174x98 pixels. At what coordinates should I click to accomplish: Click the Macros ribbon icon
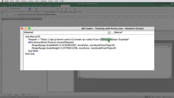coord(6,10)
